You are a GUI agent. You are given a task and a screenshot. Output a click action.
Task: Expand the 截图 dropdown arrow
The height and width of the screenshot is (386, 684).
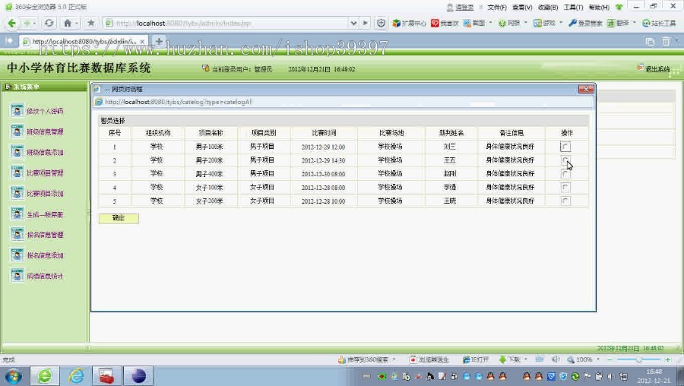[491, 23]
